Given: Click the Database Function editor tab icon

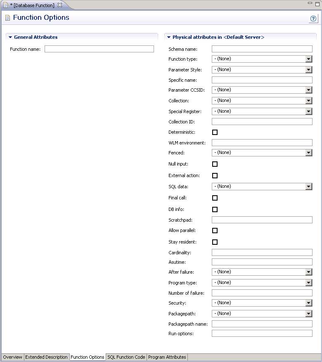Looking at the screenshot, I should pyautogui.click(x=6, y=5).
